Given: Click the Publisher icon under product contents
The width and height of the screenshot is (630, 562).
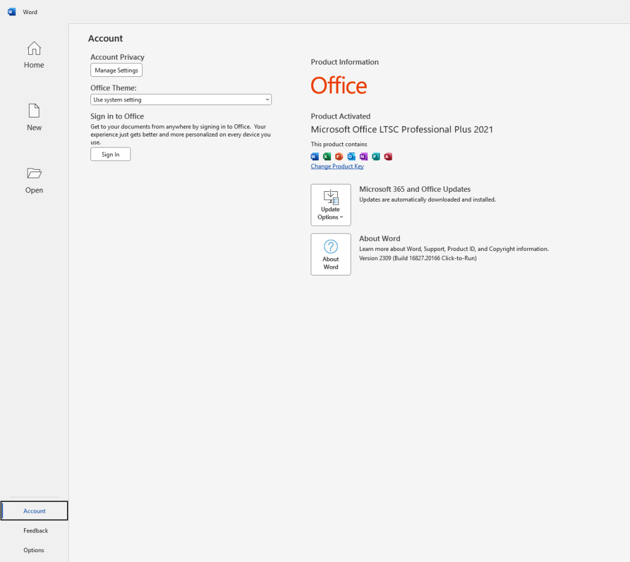Looking at the screenshot, I should pos(376,157).
